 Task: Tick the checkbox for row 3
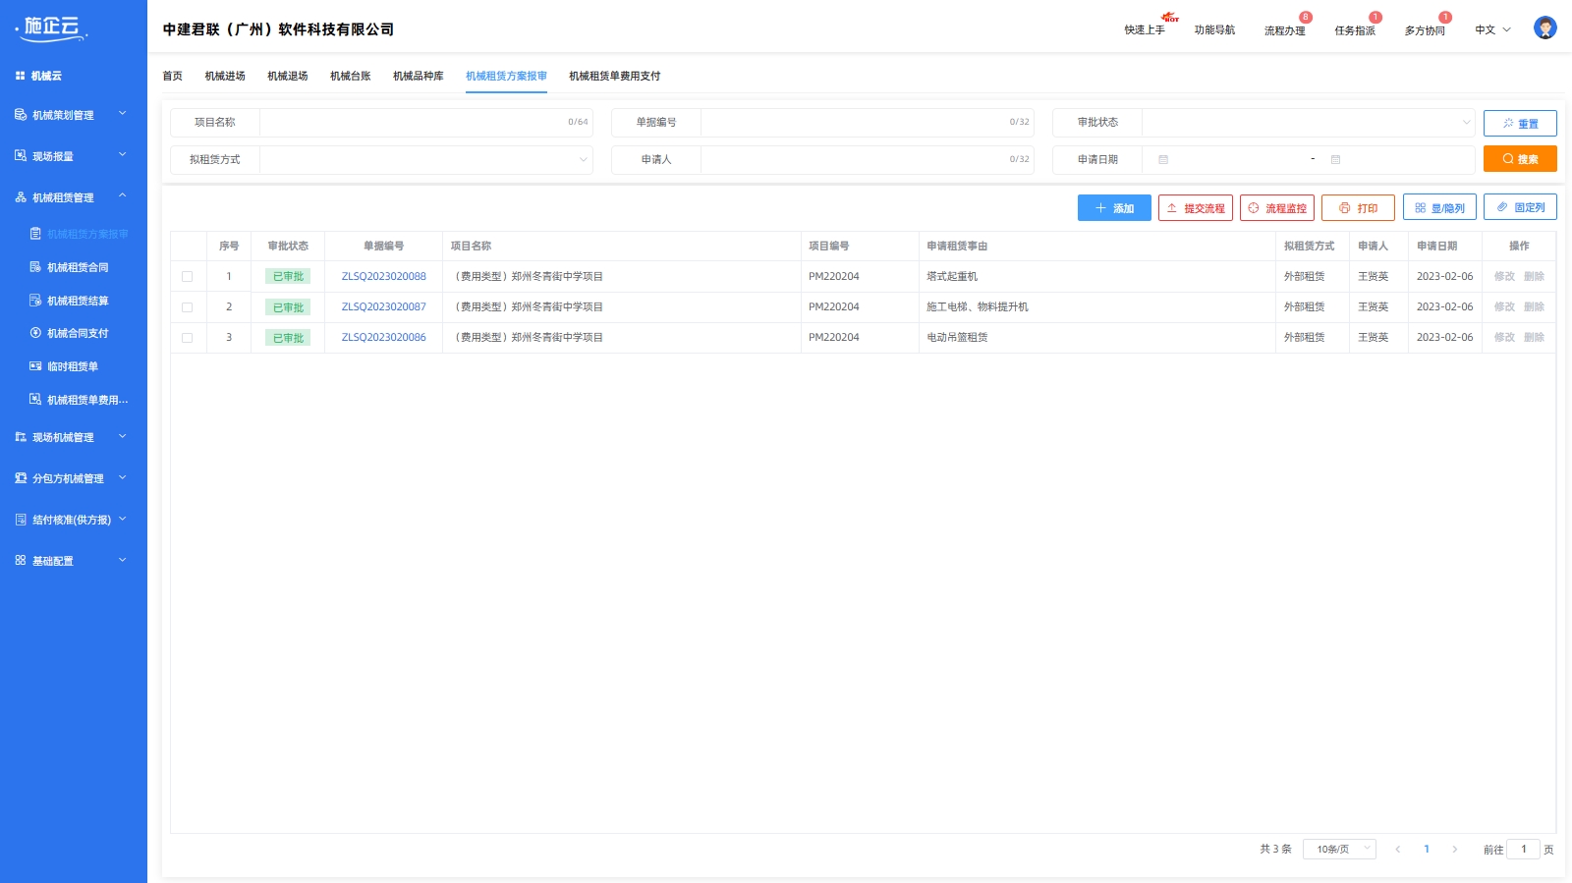coord(188,338)
